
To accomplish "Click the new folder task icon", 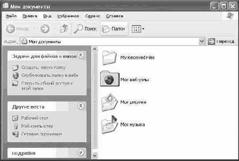I will 15,67.
